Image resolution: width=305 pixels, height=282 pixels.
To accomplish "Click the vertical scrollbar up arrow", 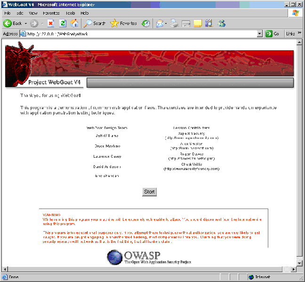I will click(299, 42).
